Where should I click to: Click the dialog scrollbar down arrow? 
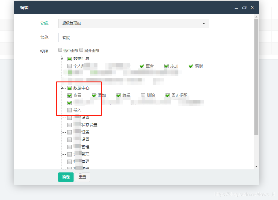tap(256, 167)
